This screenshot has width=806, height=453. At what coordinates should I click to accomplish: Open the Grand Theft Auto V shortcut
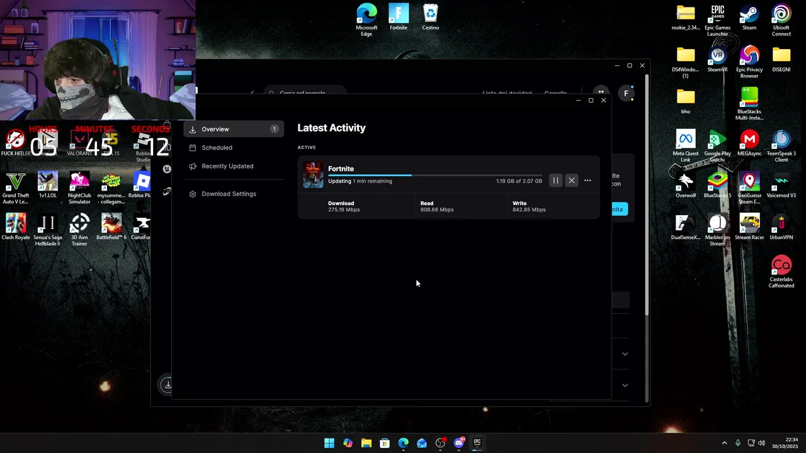(15, 189)
